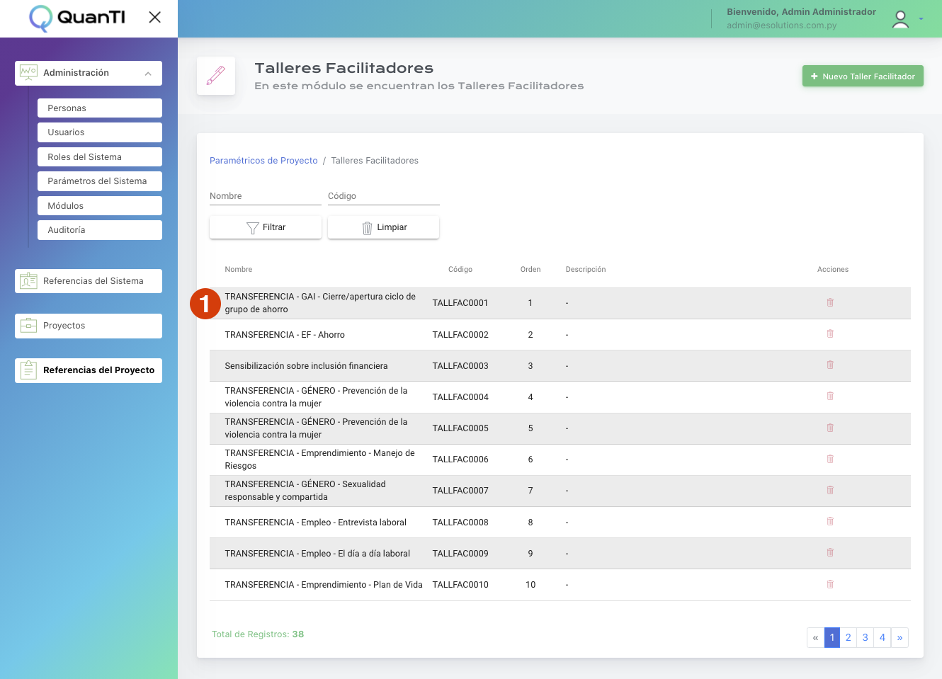Click the code cell TALLFAC0006
The width and height of the screenshot is (942, 679).
[x=460, y=460]
